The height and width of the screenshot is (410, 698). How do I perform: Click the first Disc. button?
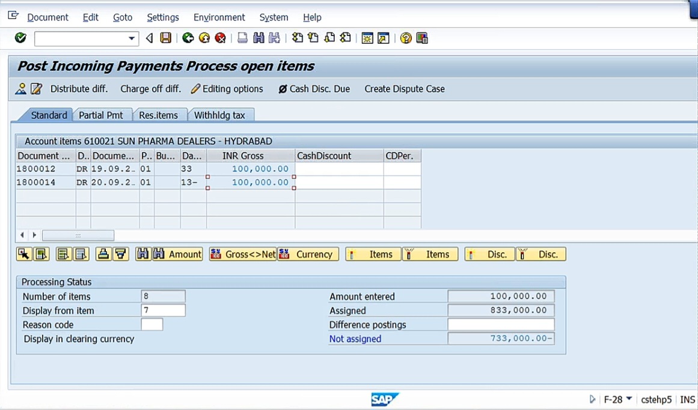(x=489, y=255)
